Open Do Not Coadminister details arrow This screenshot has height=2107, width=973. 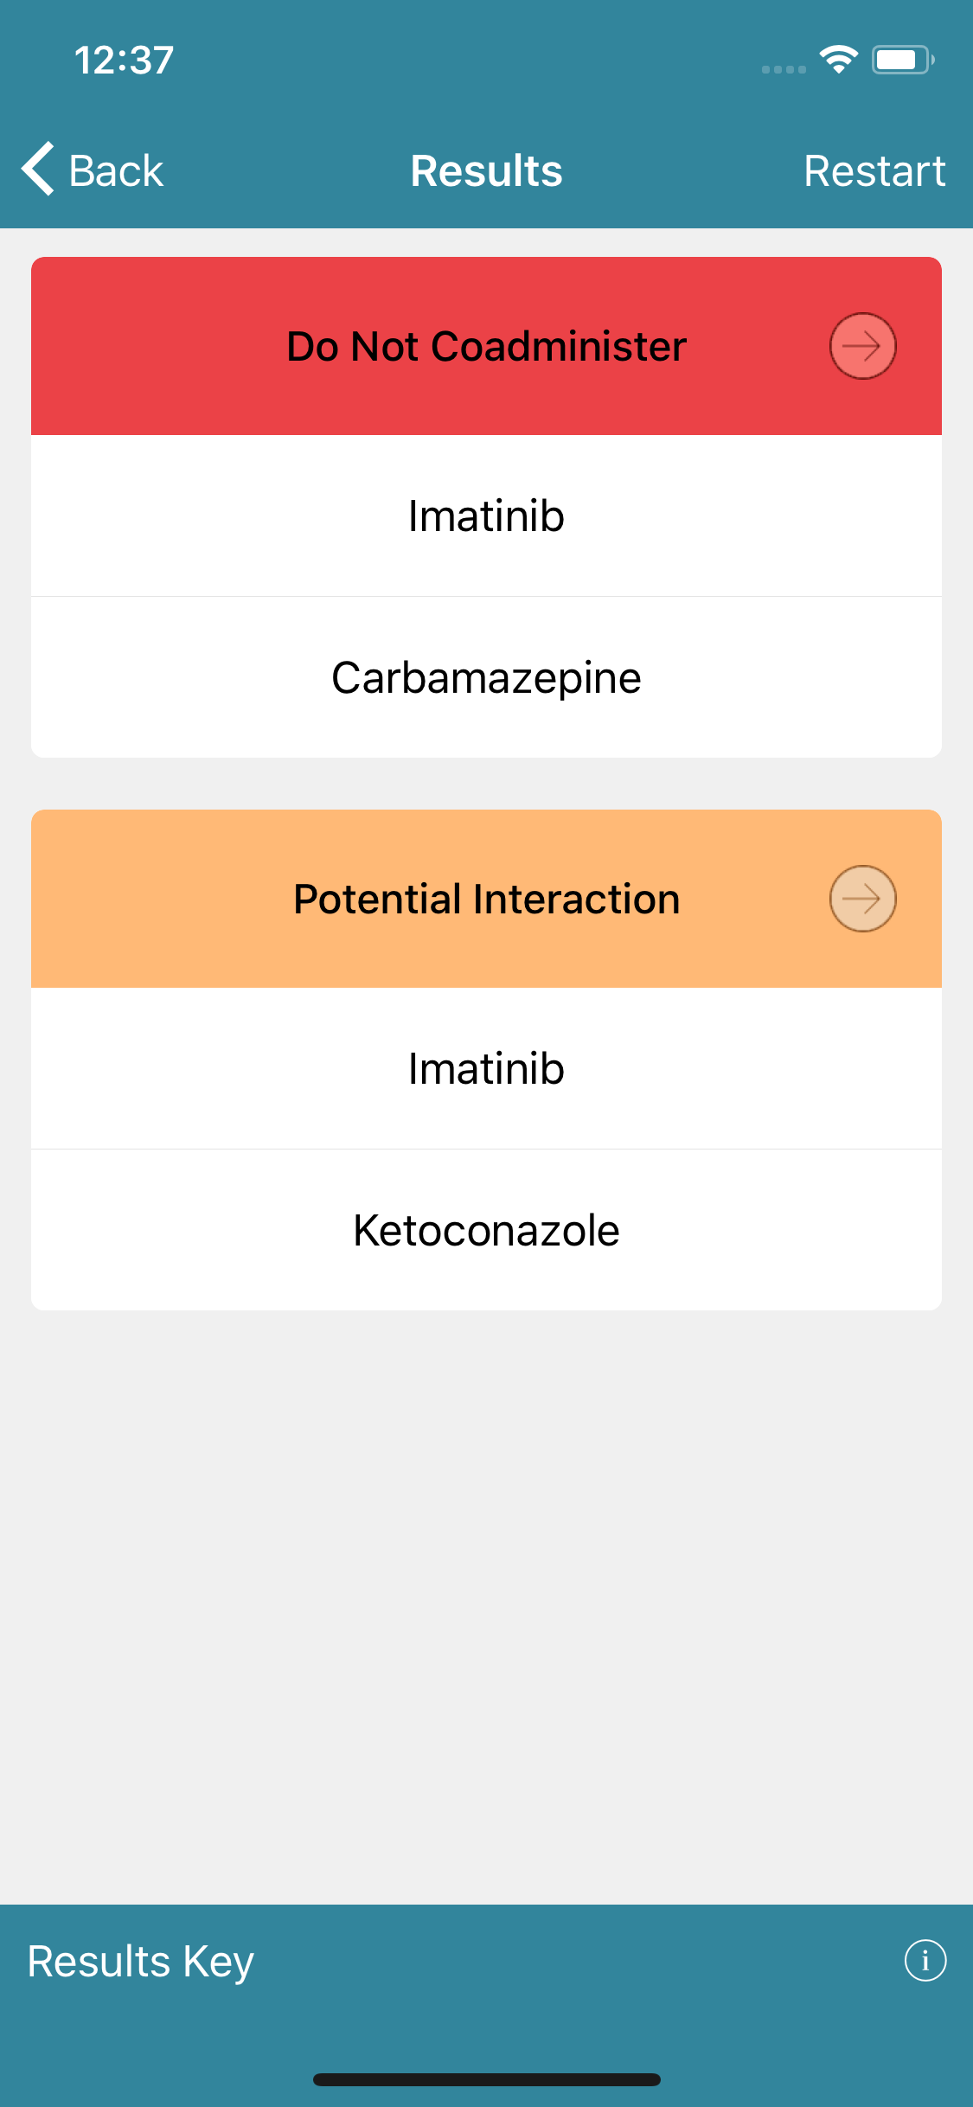tap(862, 346)
